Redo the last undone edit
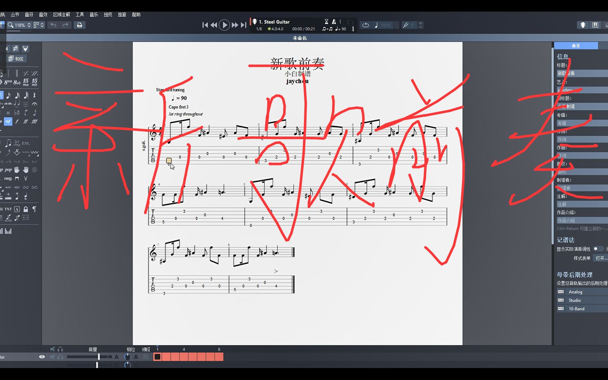Image resolution: width=608 pixels, height=380 pixels. click(65, 25)
